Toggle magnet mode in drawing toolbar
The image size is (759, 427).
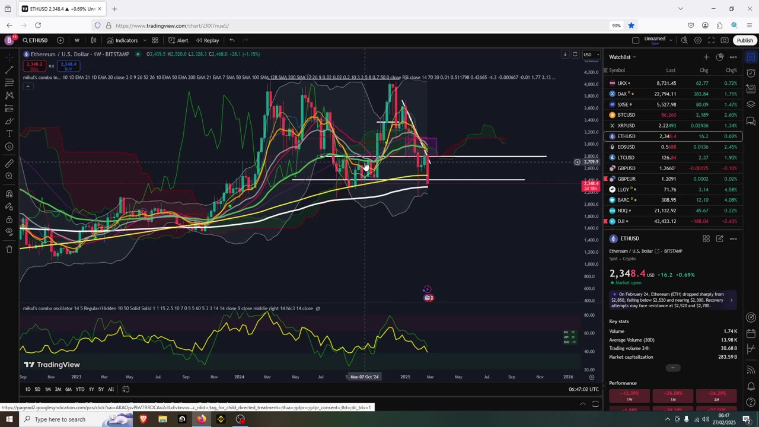coord(9,193)
